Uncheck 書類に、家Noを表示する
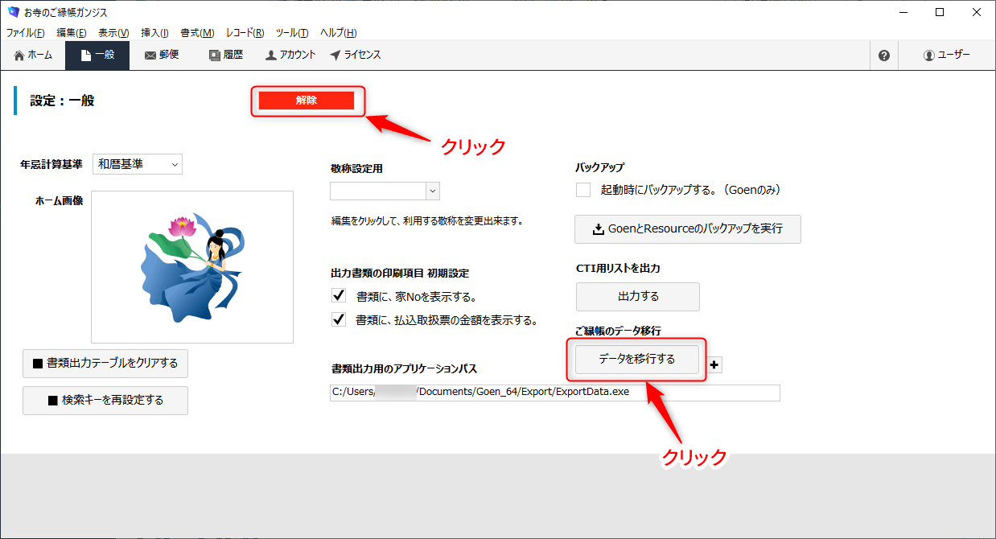The width and height of the screenshot is (996, 539). (x=339, y=295)
